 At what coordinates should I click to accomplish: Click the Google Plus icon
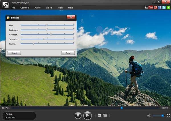(155, 7)
